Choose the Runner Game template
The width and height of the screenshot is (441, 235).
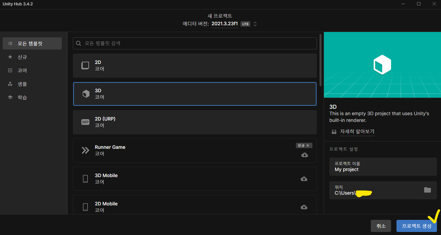(x=195, y=150)
